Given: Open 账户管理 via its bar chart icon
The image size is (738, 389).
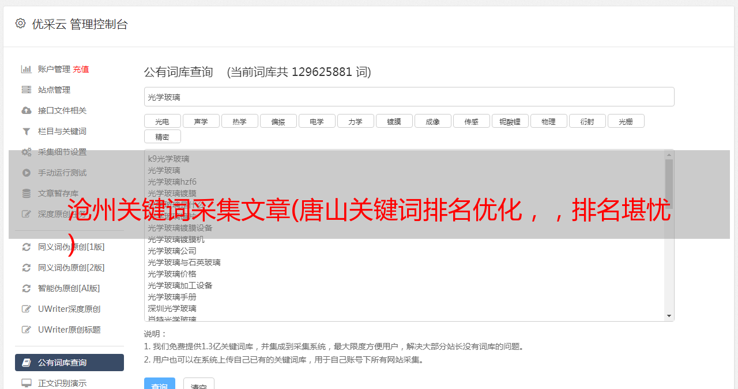Looking at the screenshot, I should coord(26,69).
